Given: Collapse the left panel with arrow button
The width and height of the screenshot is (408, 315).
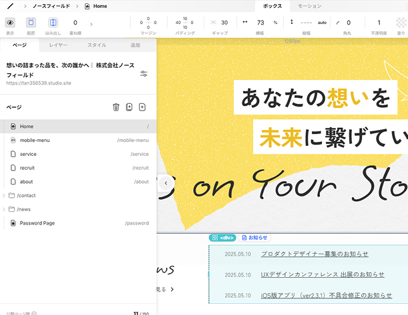Looking at the screenshot, I should 166,183.
